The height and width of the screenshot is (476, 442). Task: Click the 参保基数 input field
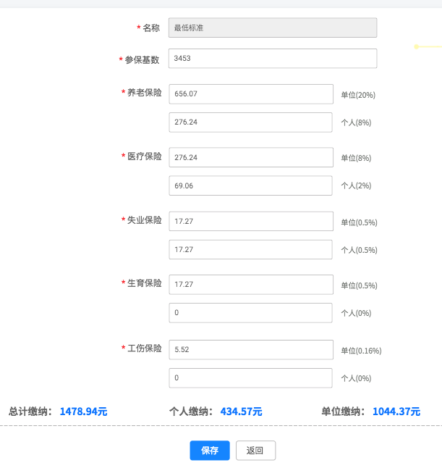pos(272,59)
